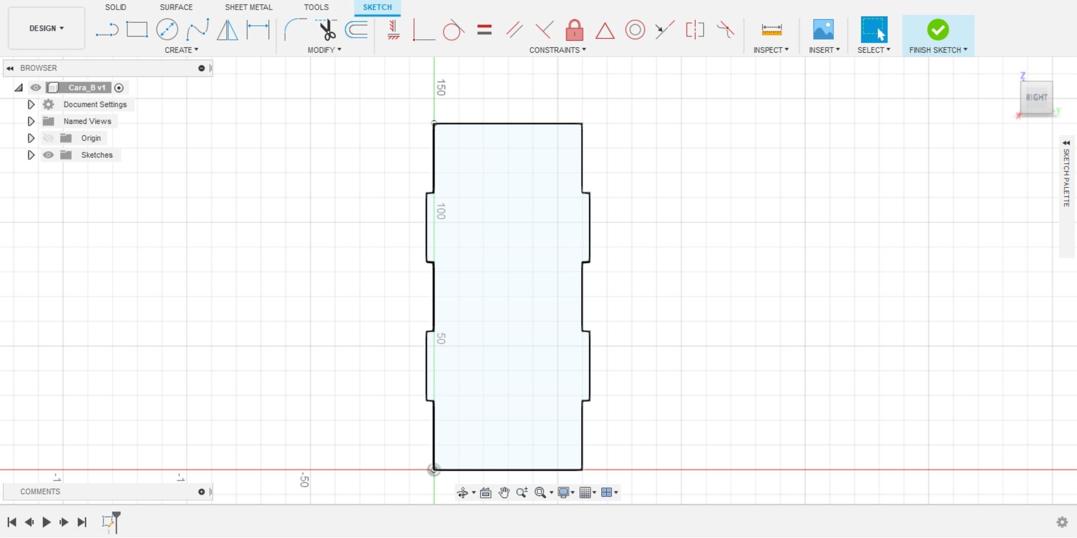Screen dimensions: 1077x538
Task: Select the 2-Point Rectangle tool
Action: click(137, 30)
